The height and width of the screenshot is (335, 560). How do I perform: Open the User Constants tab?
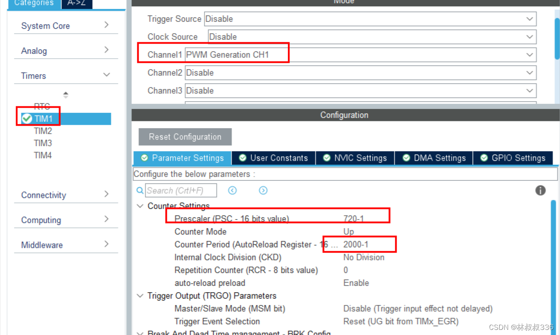point(274,158)
